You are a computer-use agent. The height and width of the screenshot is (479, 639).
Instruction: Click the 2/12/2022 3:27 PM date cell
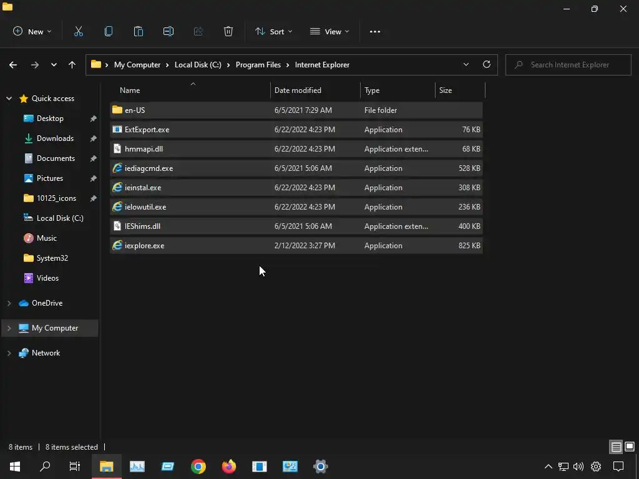point(305,246)
